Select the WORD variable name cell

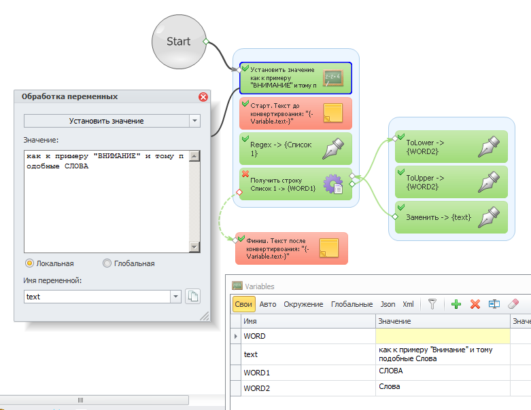tap(308, 336)
